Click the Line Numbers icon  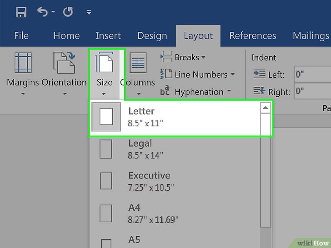coord(166,74)
